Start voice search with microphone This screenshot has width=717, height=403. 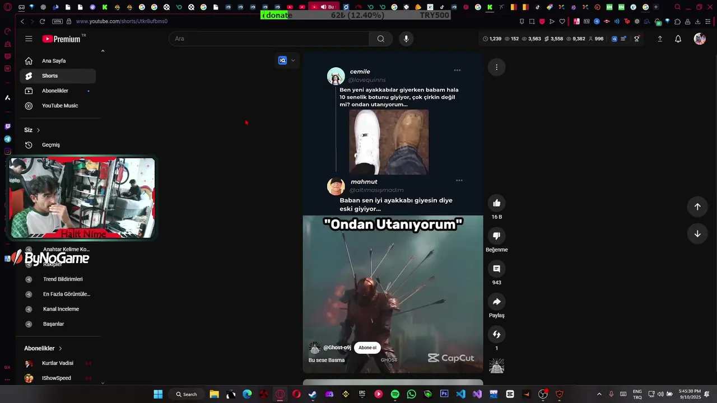pyautogui.click(x=406, y=39)
